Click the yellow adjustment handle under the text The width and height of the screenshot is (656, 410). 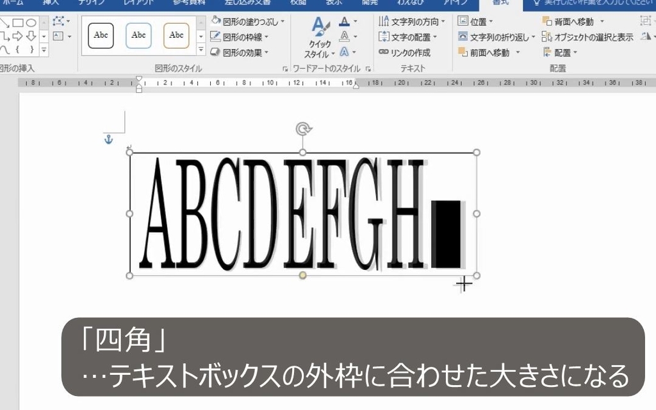pos(303,276)
